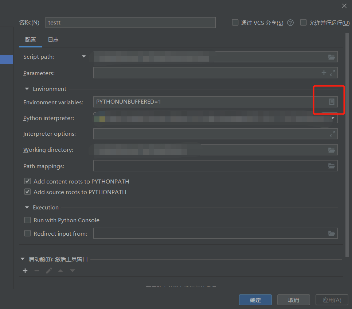Browse for Path mappings file

(332, 166)
